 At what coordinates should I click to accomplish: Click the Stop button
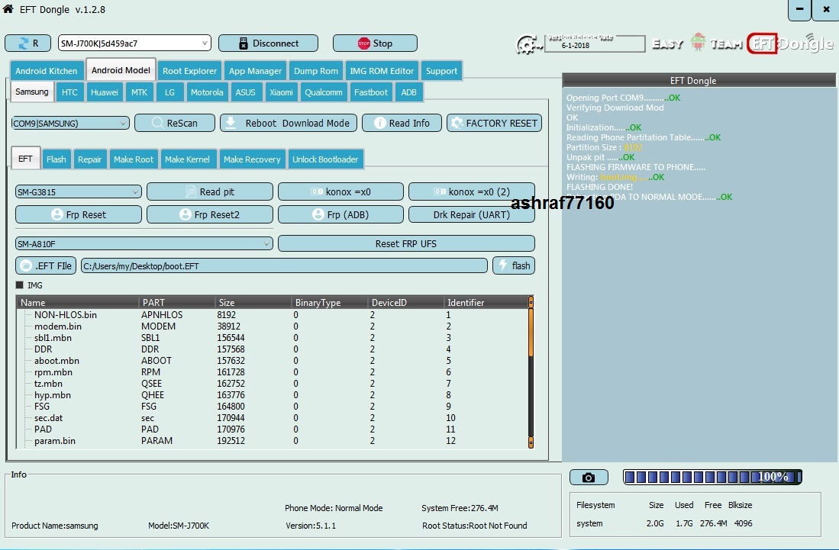(x=375, y=43)
